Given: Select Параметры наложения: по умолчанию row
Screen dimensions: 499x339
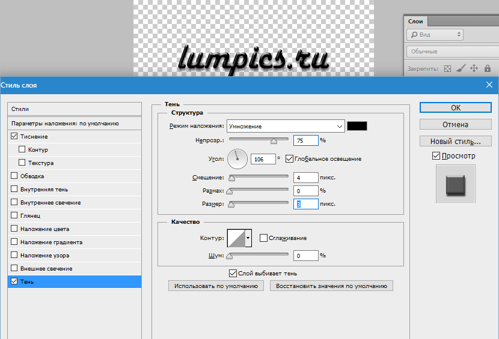Looking at the screenshot, I should click(75, 123).
